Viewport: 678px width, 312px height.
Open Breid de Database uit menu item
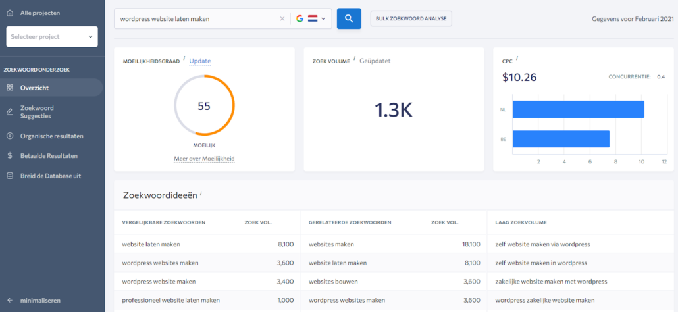pos(51,176)
